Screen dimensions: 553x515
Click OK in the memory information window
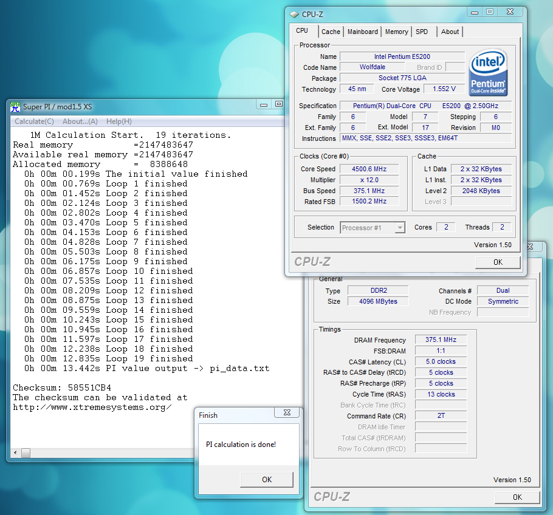point(517,497)
